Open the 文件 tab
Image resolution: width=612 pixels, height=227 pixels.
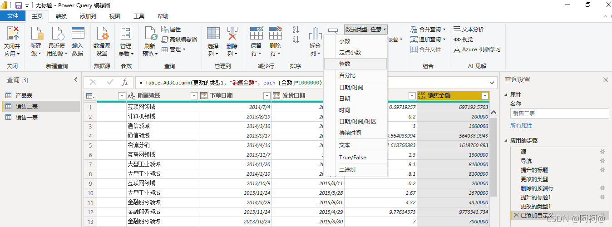[13, 16]
